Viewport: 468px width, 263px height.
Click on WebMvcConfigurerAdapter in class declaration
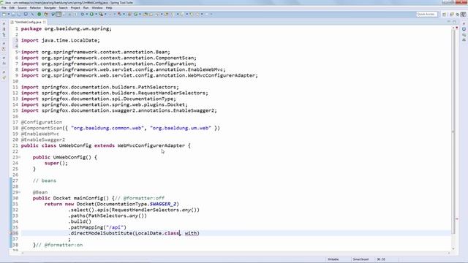click(151, 145)
